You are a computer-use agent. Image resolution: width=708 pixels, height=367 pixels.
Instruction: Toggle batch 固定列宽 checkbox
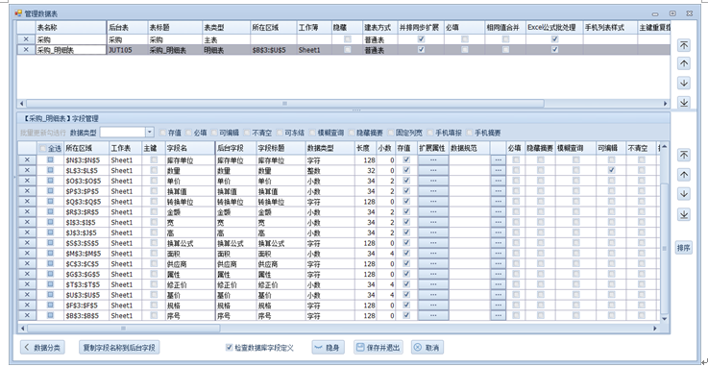point(391,133)
